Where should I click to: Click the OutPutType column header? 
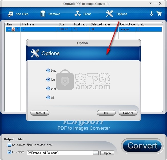[x=127, y=24]
